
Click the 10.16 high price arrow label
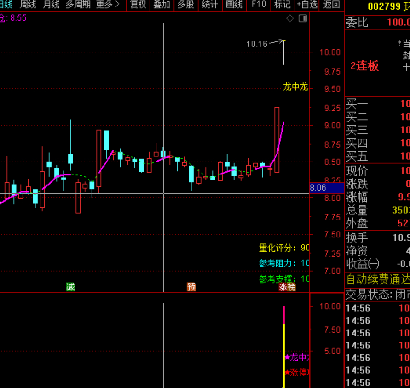(257, 44)
